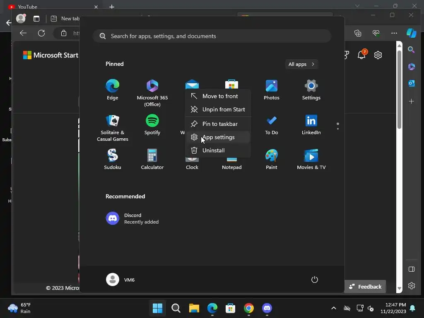The width and height of the screenshot is (424, 318).
Task: Open notification center bell on taskbar
Action: [x=413, y=308]
